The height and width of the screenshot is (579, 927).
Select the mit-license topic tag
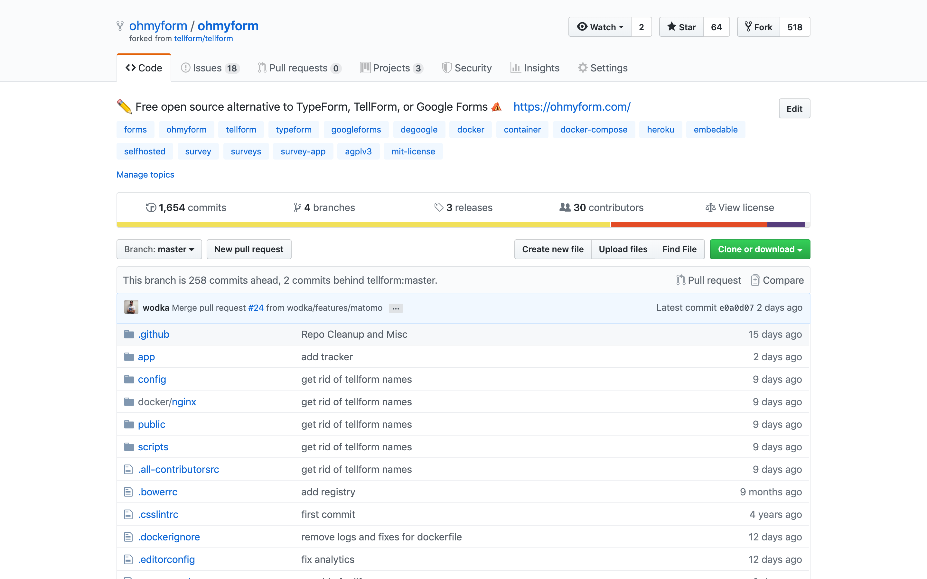(x=413, y=151)
